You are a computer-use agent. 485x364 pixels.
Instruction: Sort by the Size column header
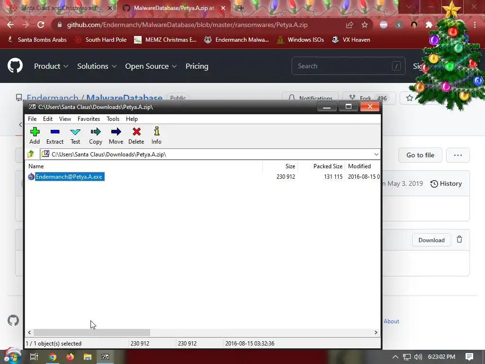click(x=290, y=166)
